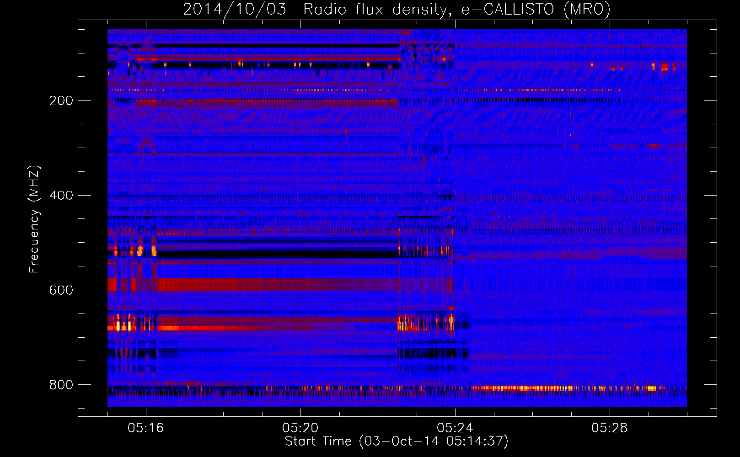This screenshot has height=457, width=740.
Task: Click the '400' frequency axis label
Action: 61,196
